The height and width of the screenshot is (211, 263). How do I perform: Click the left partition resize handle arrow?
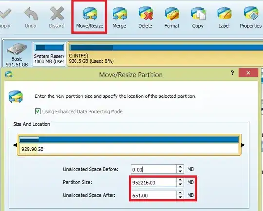pyautogui.click(x=15, y=145)
